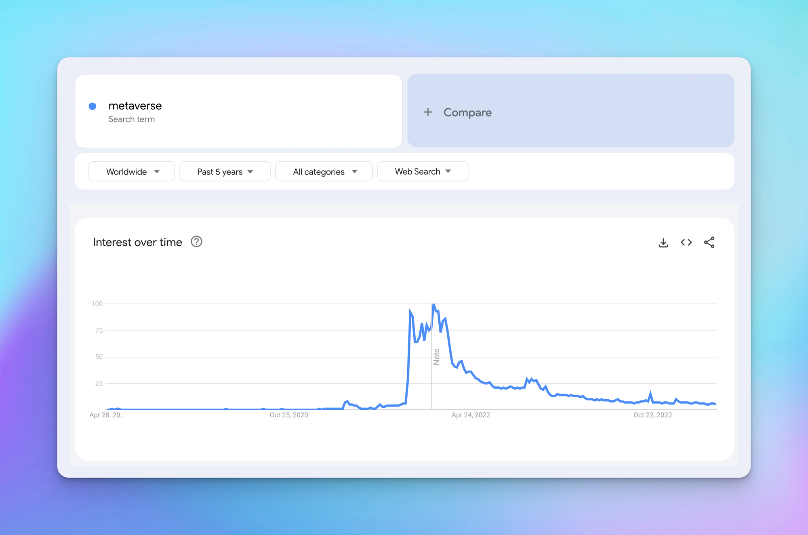Click the Apr 24, 2022 axis label
This screenshot has height=535, width=808.
(x=471, y=415)
